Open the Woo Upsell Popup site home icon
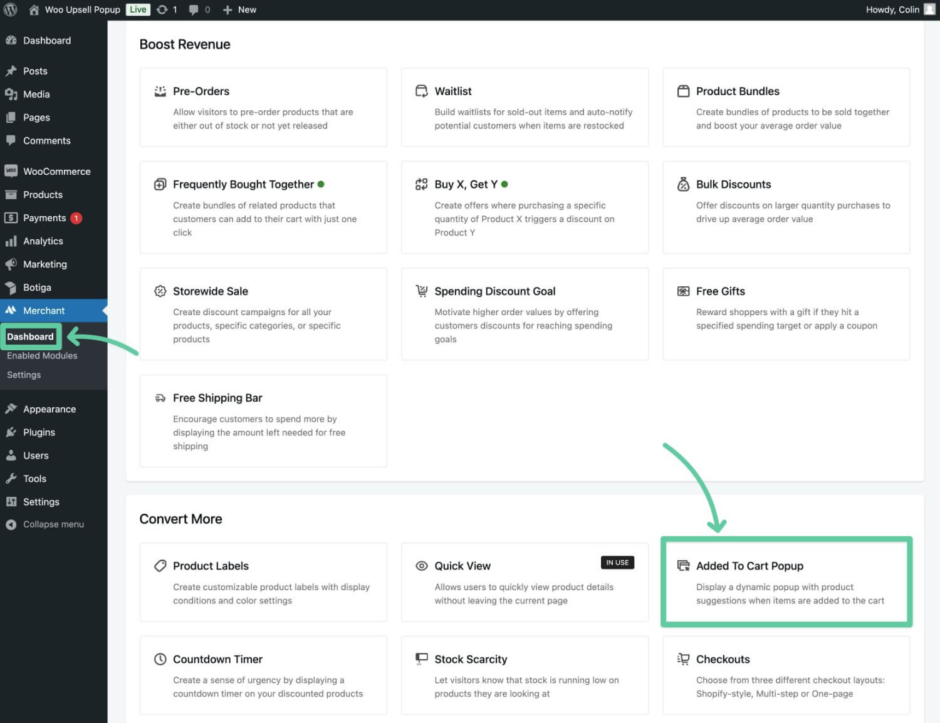The width and height of the screenshot is (940, 723). [34, 9]
